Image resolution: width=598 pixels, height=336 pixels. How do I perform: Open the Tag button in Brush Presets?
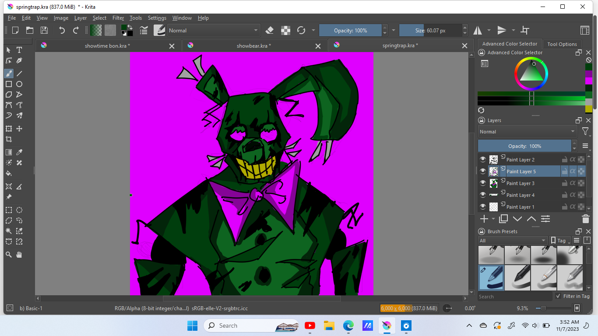(x=560, y=241)
